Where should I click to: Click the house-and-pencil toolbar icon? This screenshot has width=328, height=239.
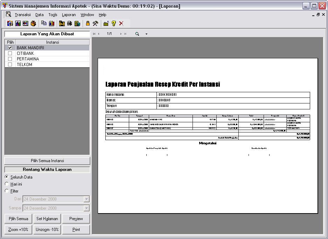[x=10, y=23]
